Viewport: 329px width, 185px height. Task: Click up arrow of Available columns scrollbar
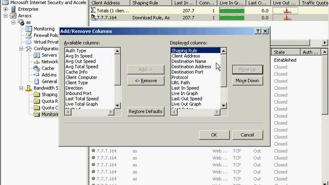coord(118,51)
